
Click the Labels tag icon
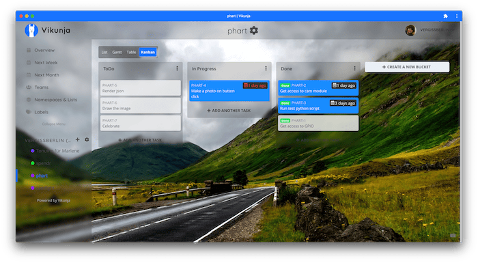[29, 112]
